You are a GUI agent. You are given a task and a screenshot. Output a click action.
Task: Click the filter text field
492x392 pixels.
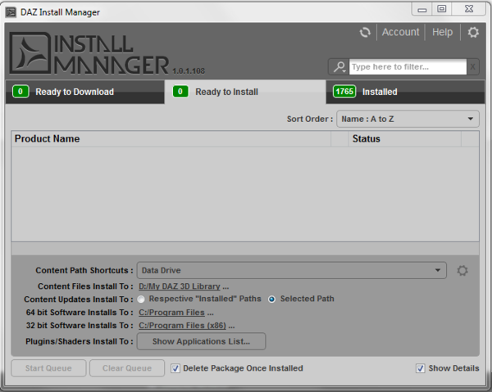click(x=408, y=66)
